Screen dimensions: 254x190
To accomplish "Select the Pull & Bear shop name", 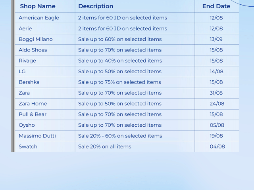I will pos(33,114).
